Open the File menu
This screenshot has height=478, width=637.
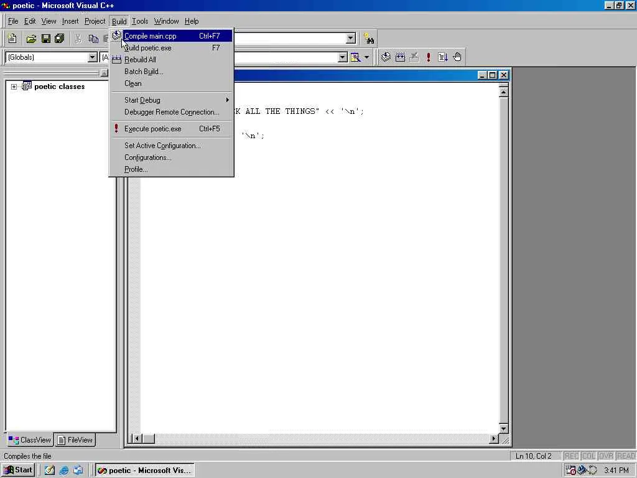13,21
